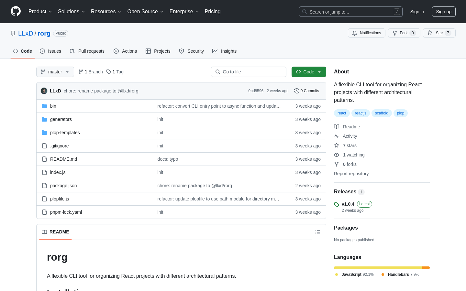This screenshot has height=291, width=466.
Task: Select the Code tab
Action: tap(23, 51)
